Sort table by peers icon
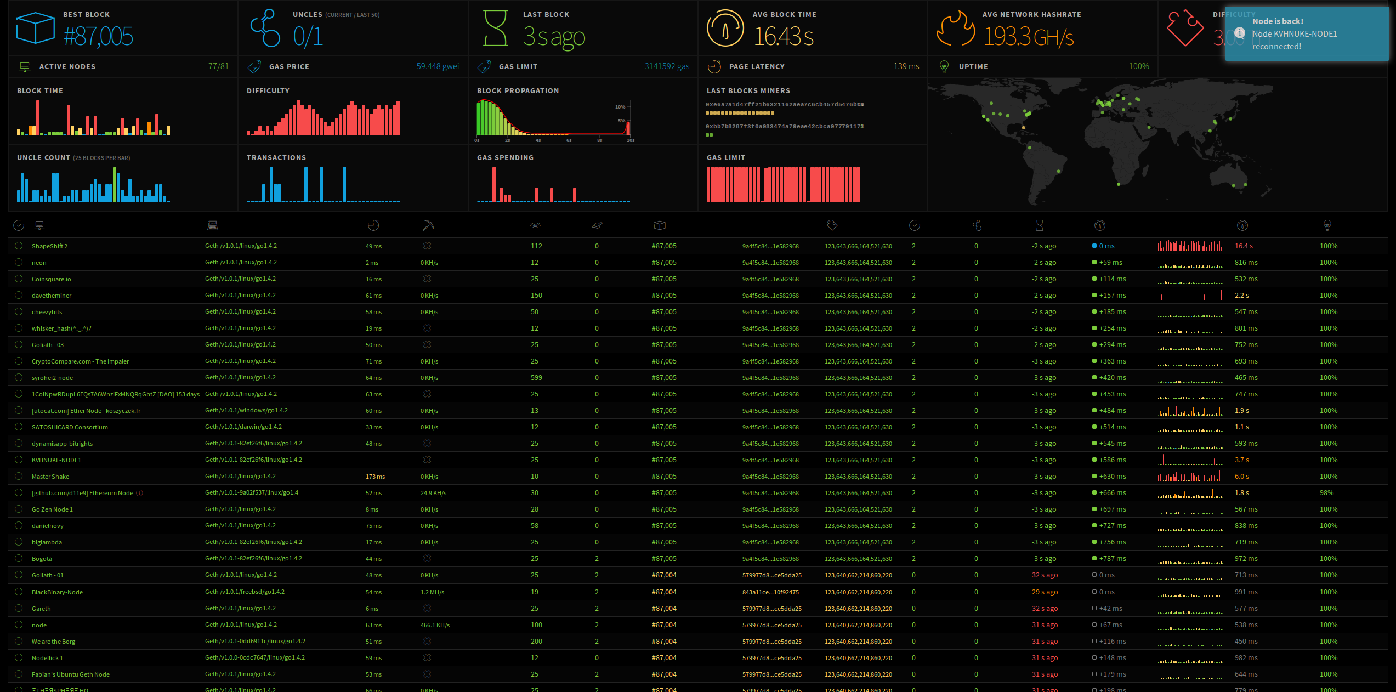 (535, 225)
